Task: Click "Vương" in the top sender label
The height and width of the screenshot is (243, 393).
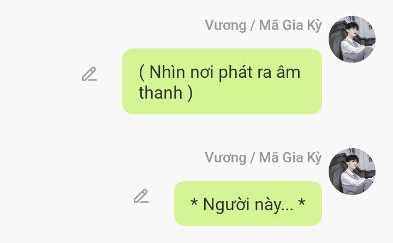Action: coord(225,26)
